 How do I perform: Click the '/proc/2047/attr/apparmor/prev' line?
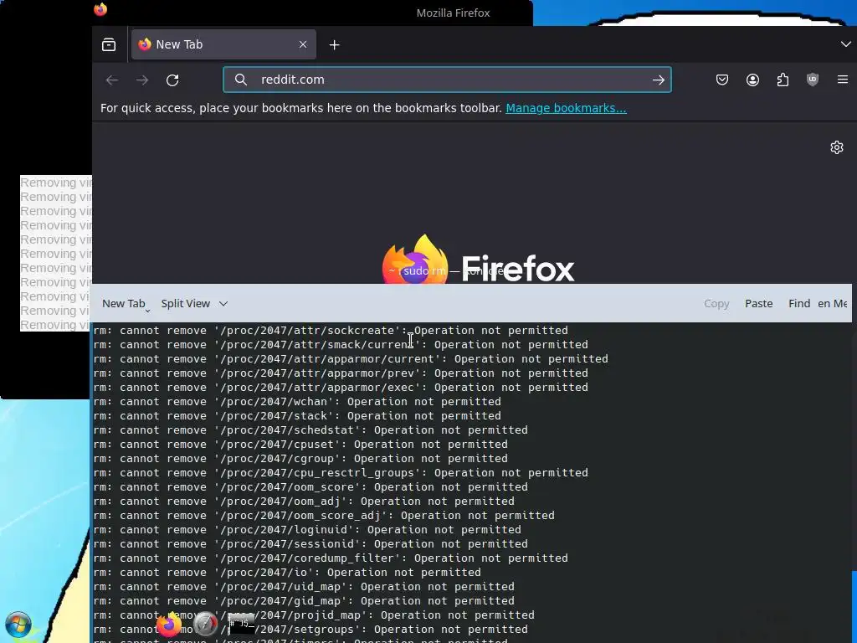click(341, 373)
